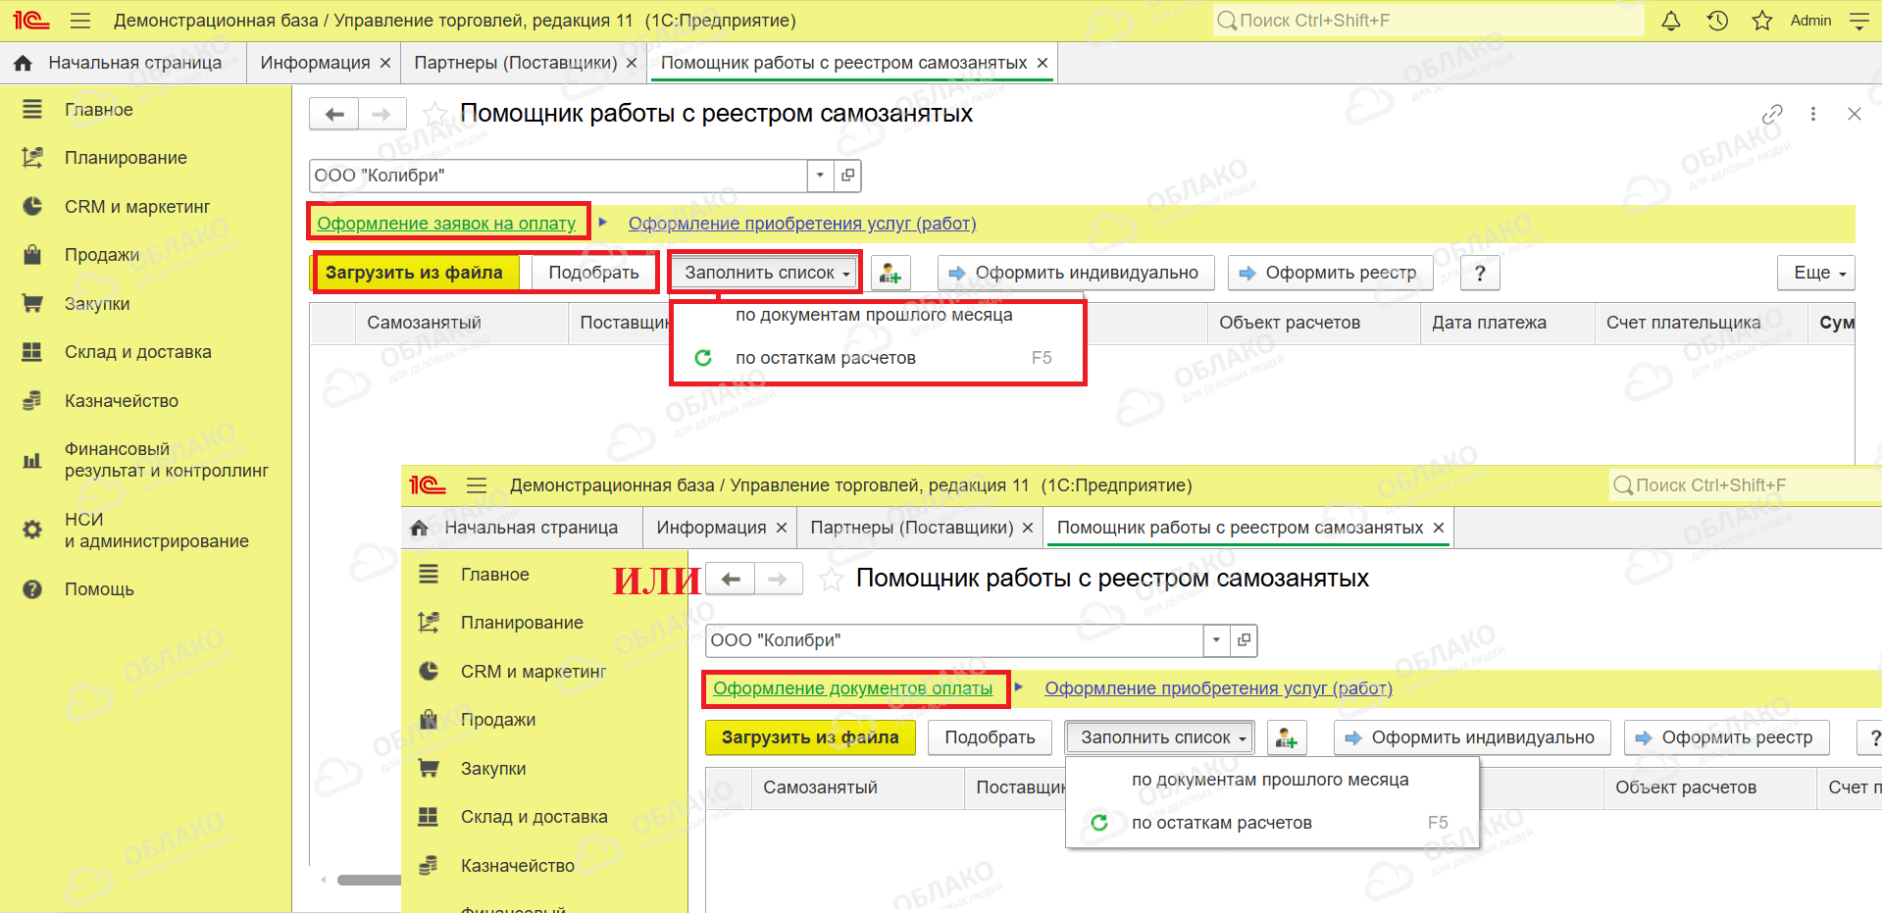Image resolution: width=1882 pixels, height=913 pixels.
Task: Click the Главное icon in left sidebar
Action: [x=32, y=110]
